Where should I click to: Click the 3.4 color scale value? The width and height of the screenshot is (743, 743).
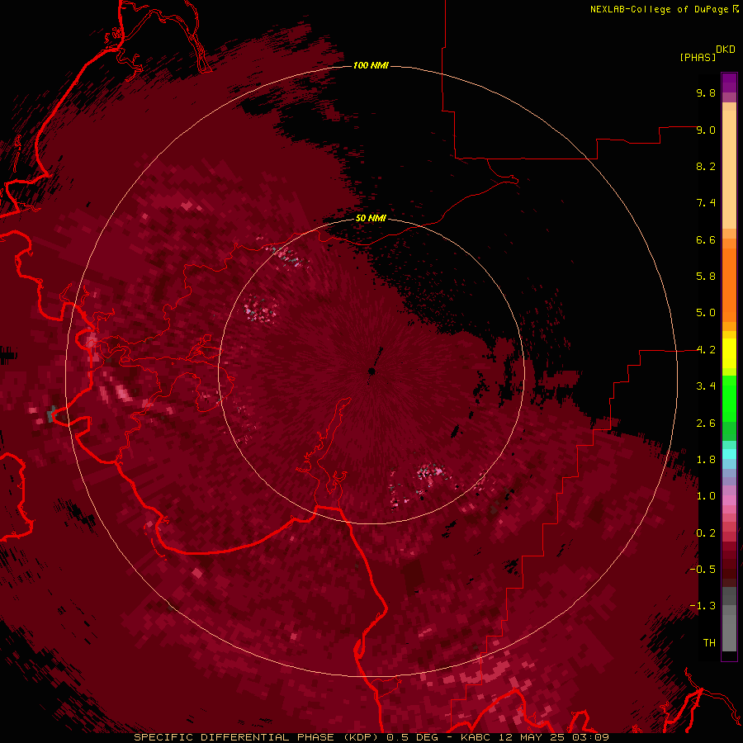point(706,386)
